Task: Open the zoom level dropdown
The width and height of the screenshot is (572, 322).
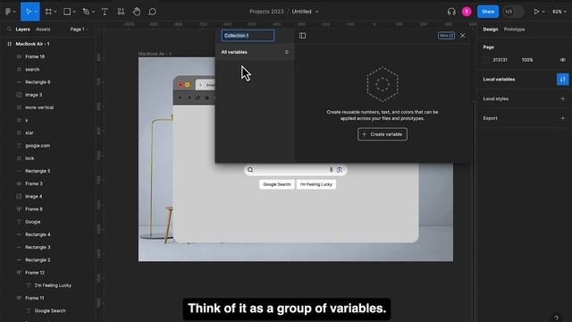Action: click(x=559, y=12)
